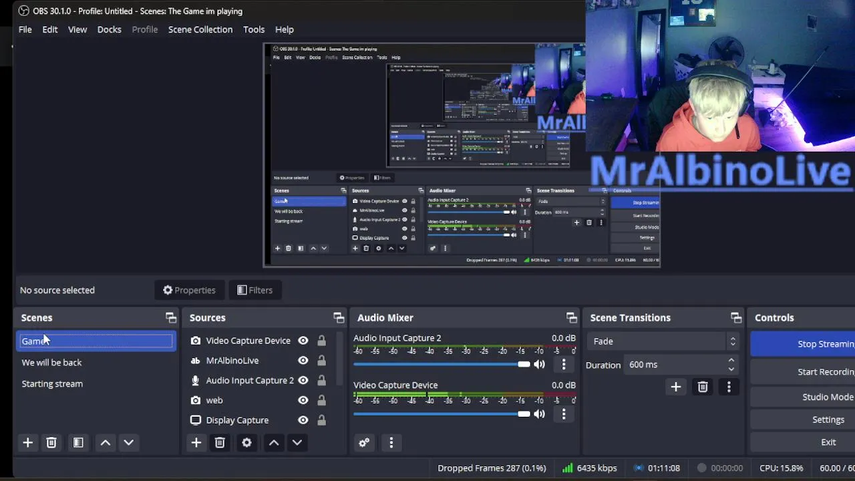Open the View menu
Image resolution: width=855 pixels, height=481 pixels.
click(77, 29)
